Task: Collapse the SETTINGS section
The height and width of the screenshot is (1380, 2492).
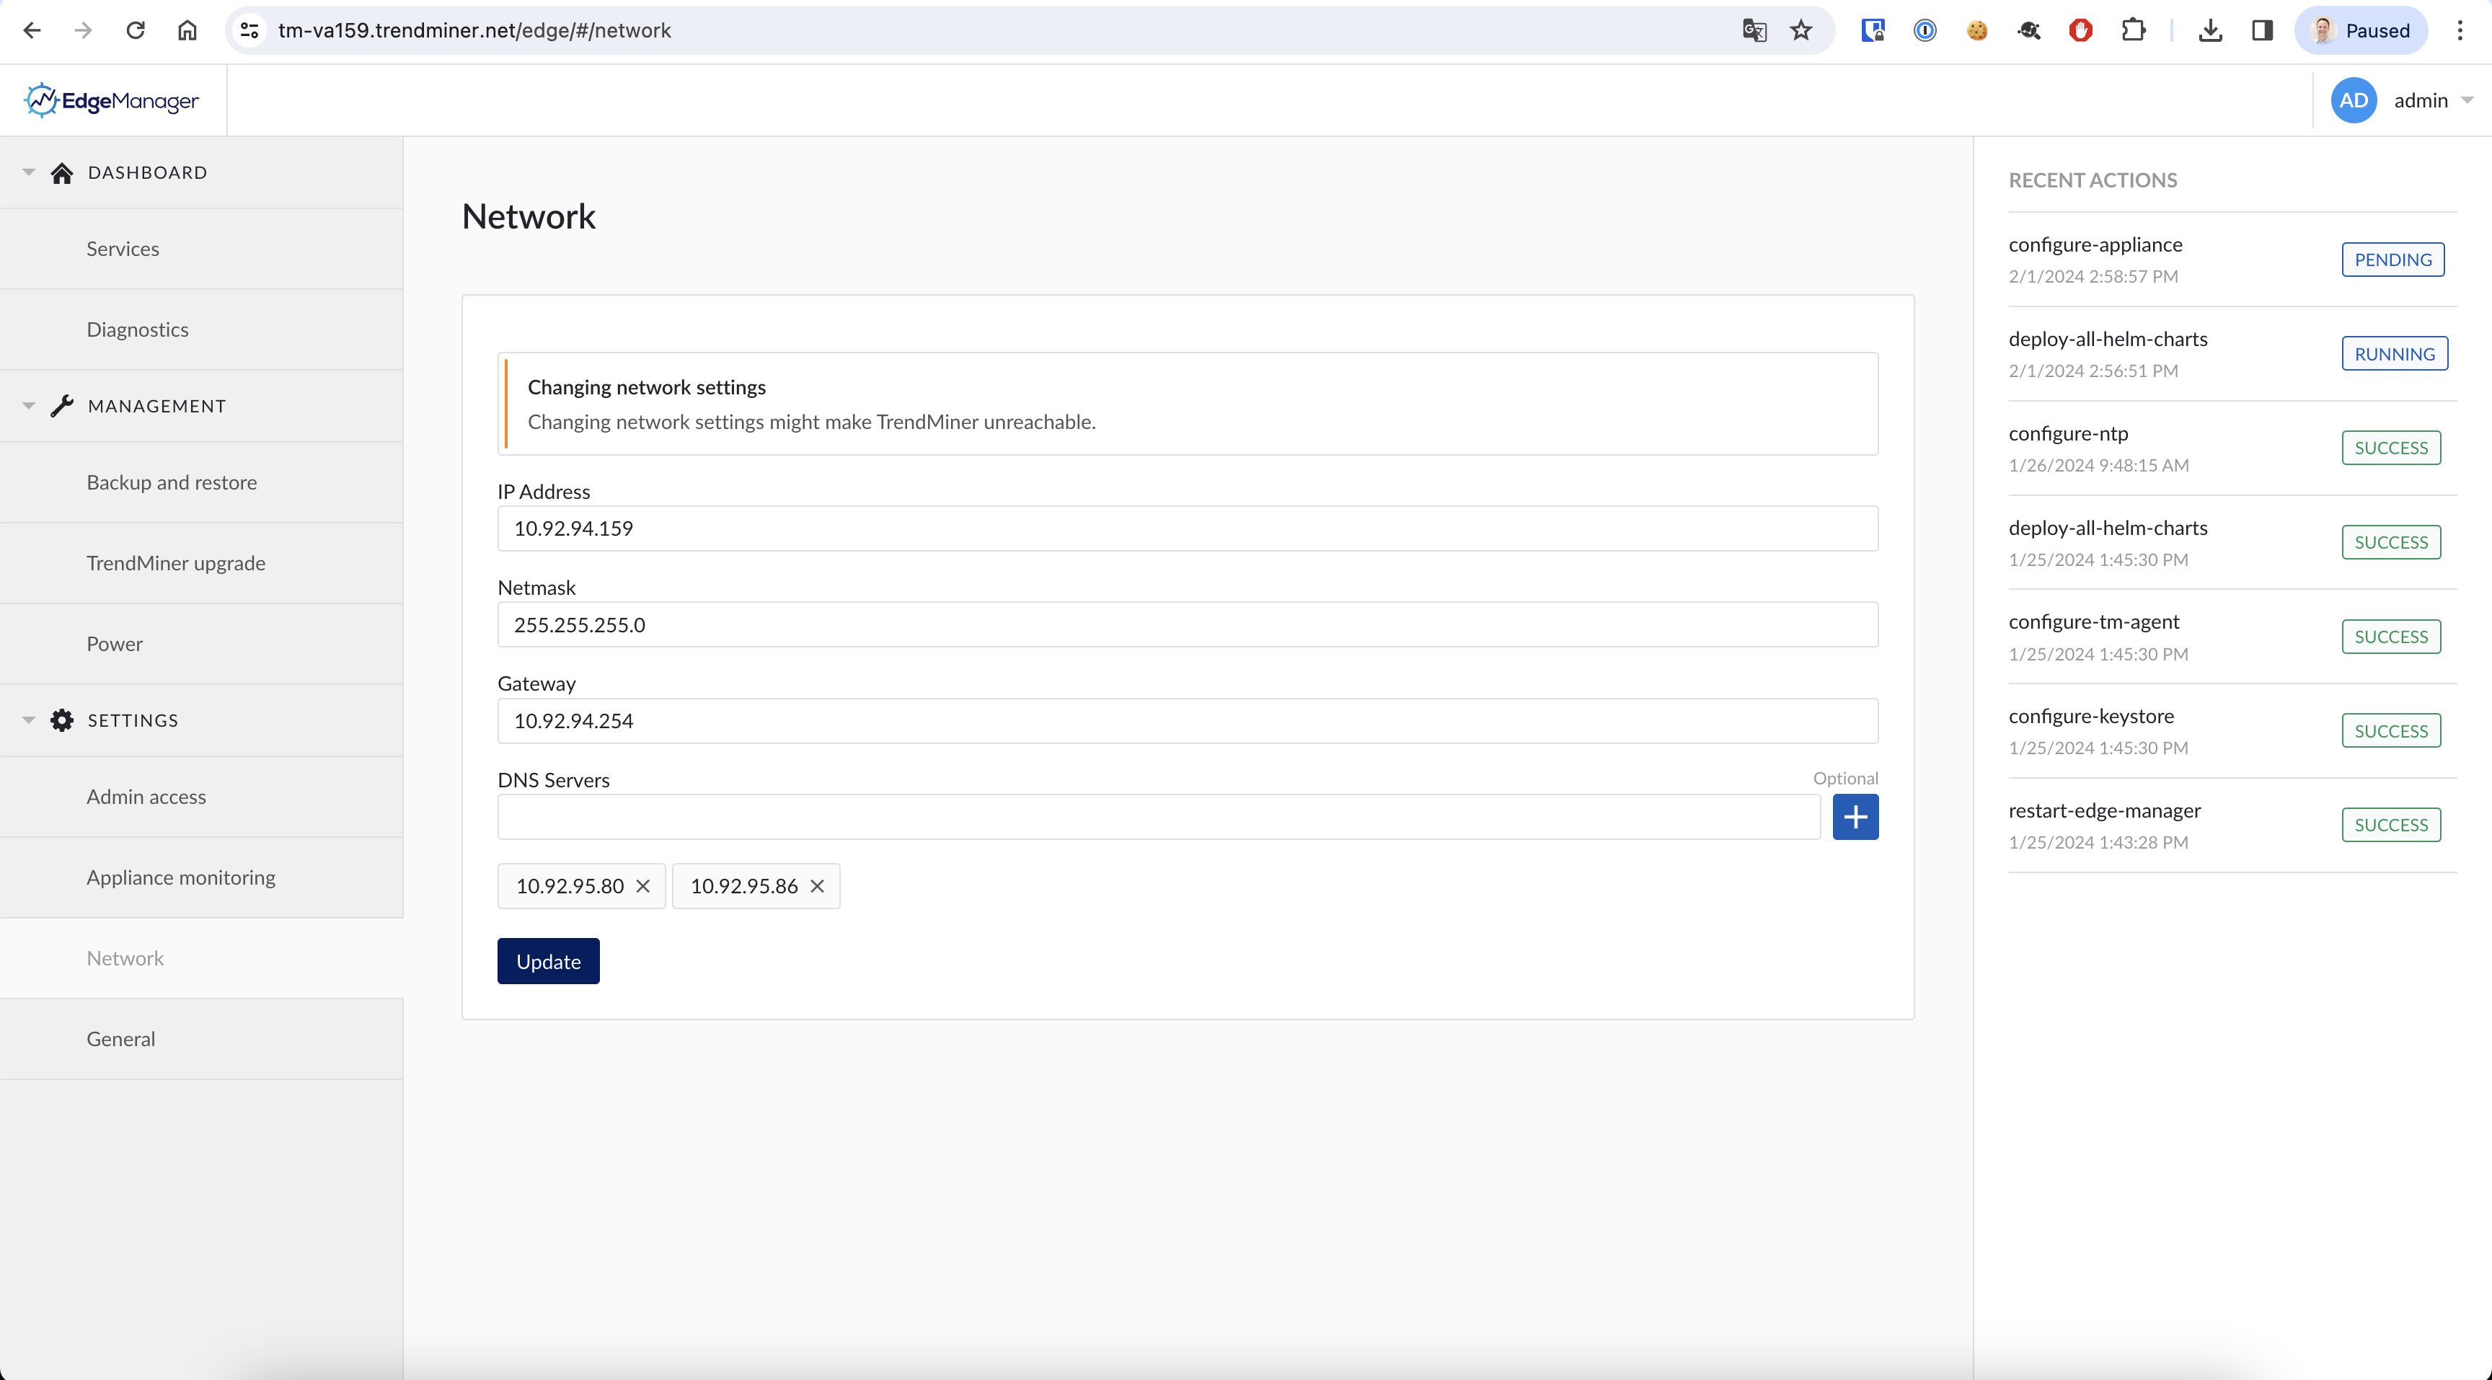Action: pyautogui.click(x=27, y=720)
